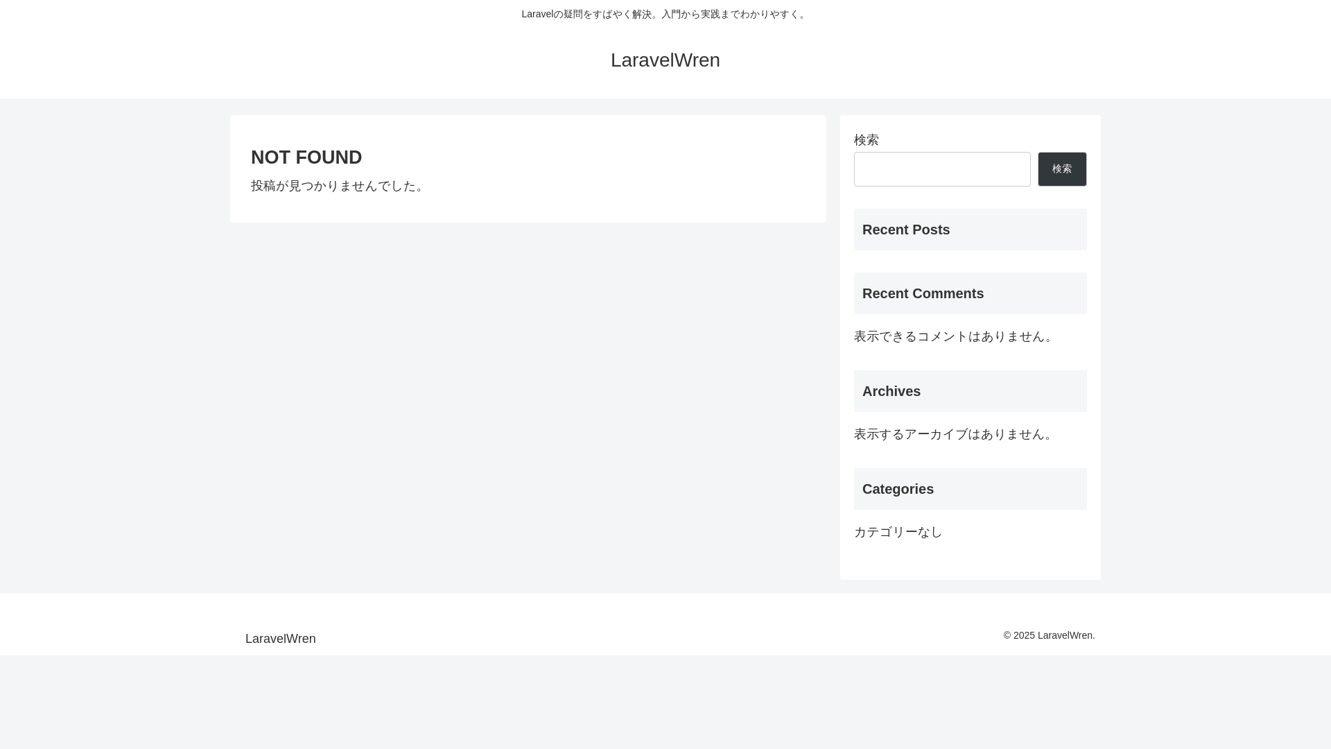
Task: Select the NOT FOUND heading text
Action: tap(306, 157)
